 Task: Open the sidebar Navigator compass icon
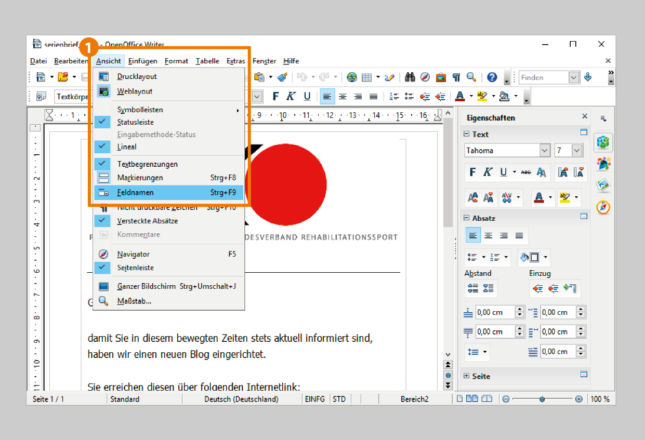(x=603, y=208)
